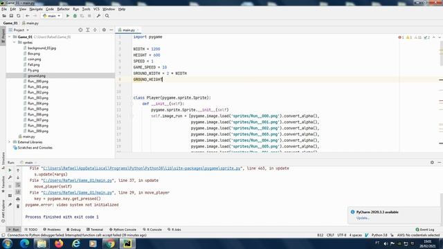Click the Down the stack trace arrow
The image size is (443, 249).
coord(18,178)
